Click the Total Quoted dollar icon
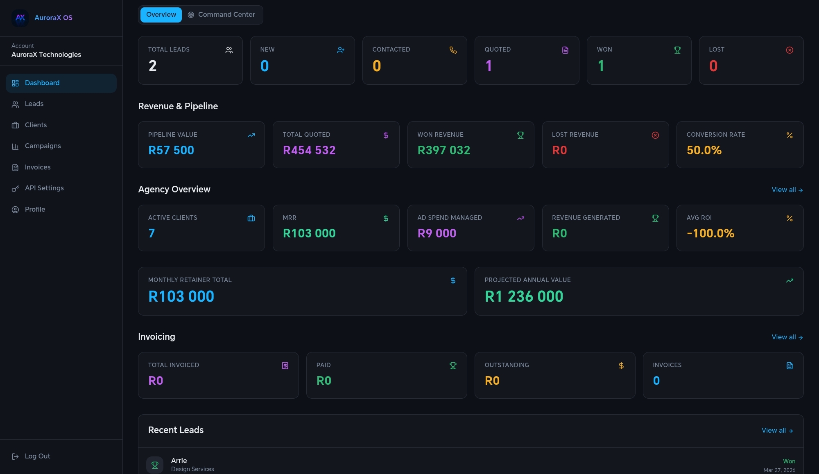The height and width of the screenshot is (474, 819). (386, 135)
